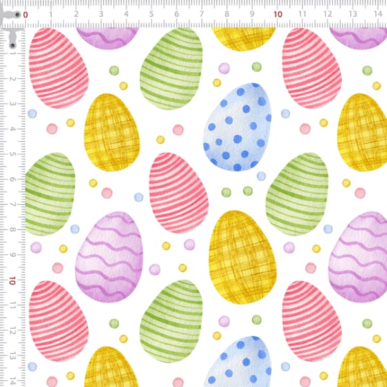Click number 14 on the top ruler

pos(378,14)
